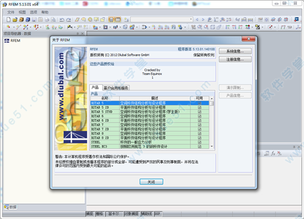The width and height of the screenshot is (304, 219).
Task: Open the 视图 menu
Action: pyautogui.click(x=22, y=12)
